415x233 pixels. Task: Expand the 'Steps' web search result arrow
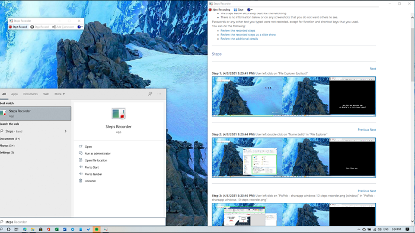pos(66,131)
